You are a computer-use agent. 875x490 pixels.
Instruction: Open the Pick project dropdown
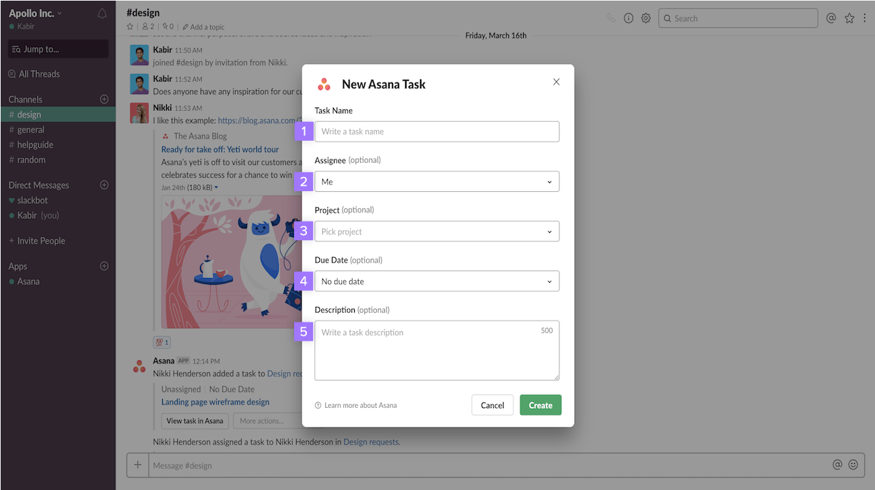point(437,232)
